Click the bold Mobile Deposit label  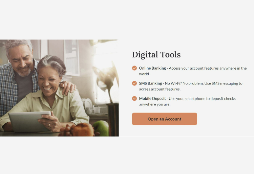(152, 99)
